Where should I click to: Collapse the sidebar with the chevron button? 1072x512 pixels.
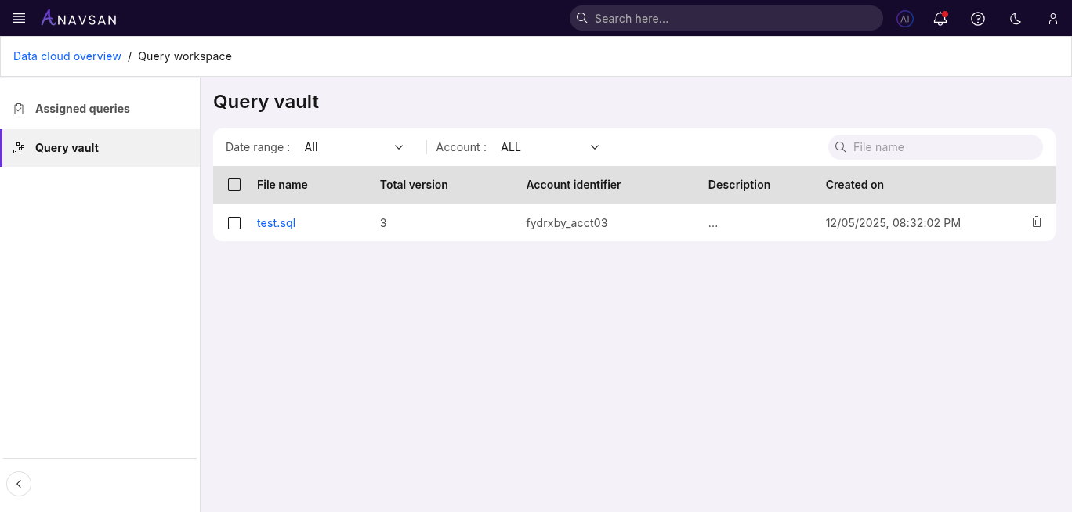[x=19, y=484]
